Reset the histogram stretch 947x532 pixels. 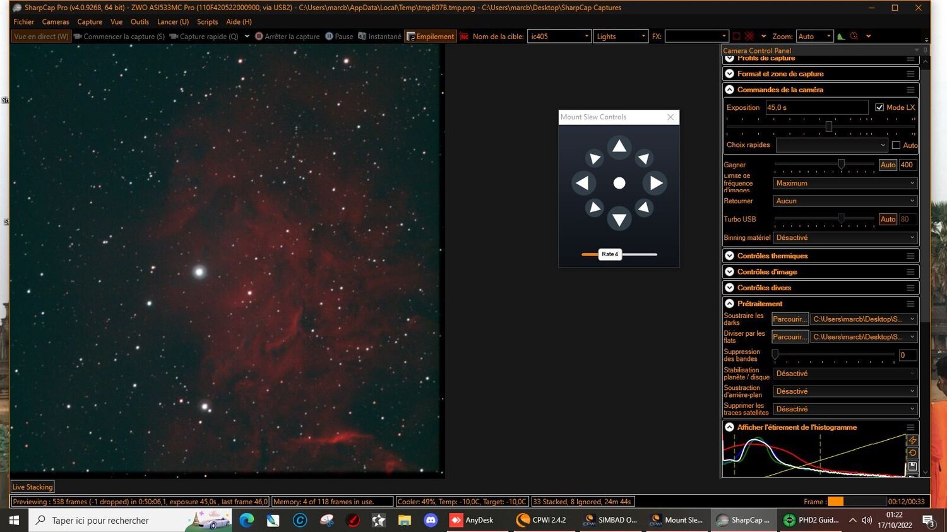click(x=912, y=453)
